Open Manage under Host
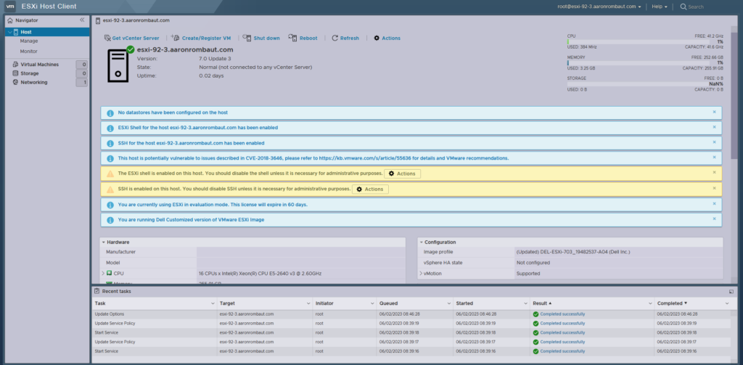Image resolution: width=743 pixels, height=365 pixels. 29,41
